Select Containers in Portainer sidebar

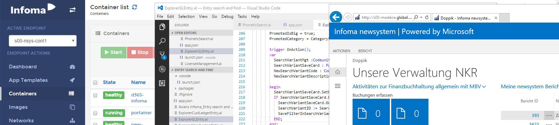tap(23, 94)
